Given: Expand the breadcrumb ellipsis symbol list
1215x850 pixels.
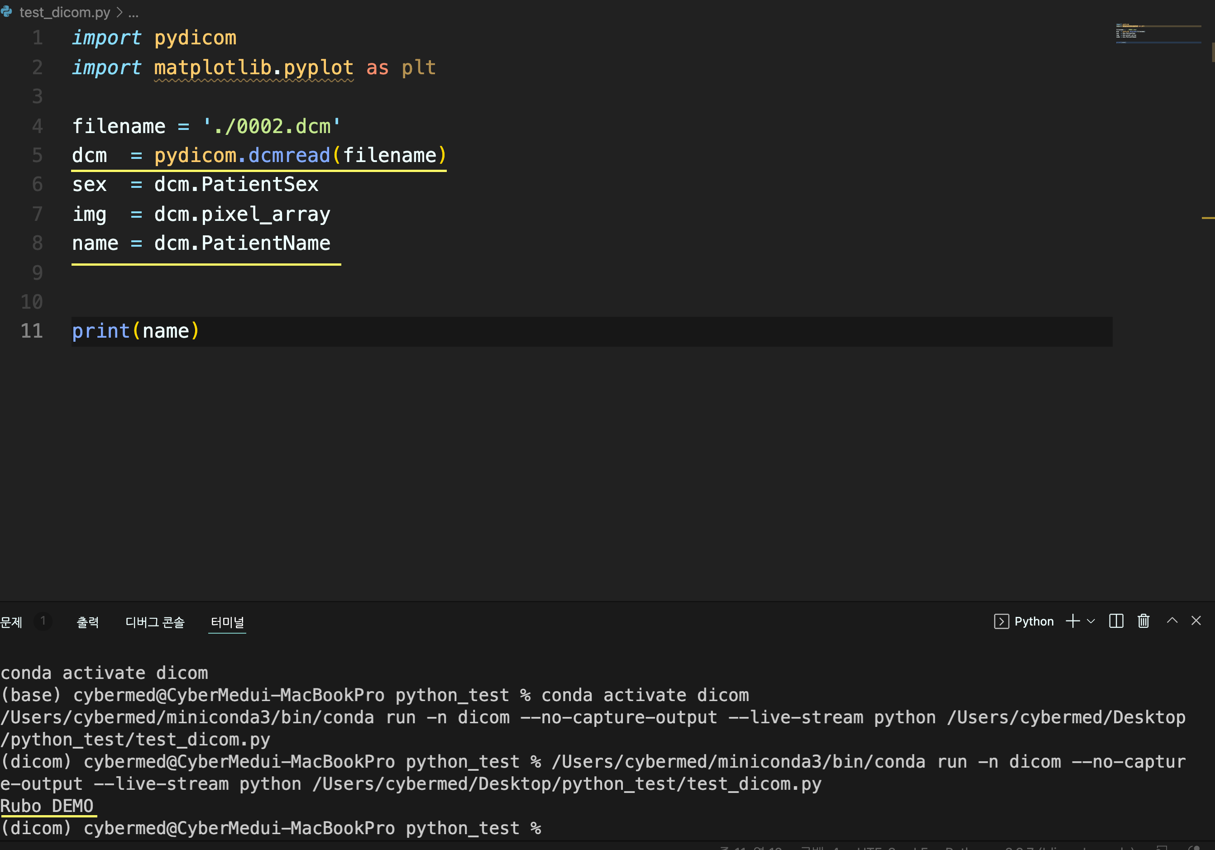Looking at the screenshot, I should pos(134,12).
